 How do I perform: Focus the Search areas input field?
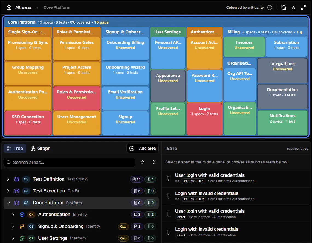click(69, 162)
